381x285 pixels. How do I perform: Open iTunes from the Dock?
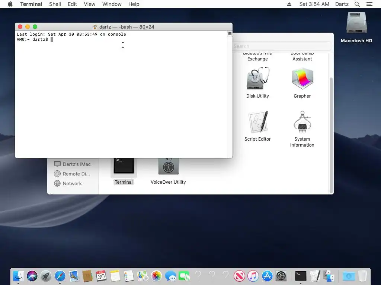[x=253, y=276]
